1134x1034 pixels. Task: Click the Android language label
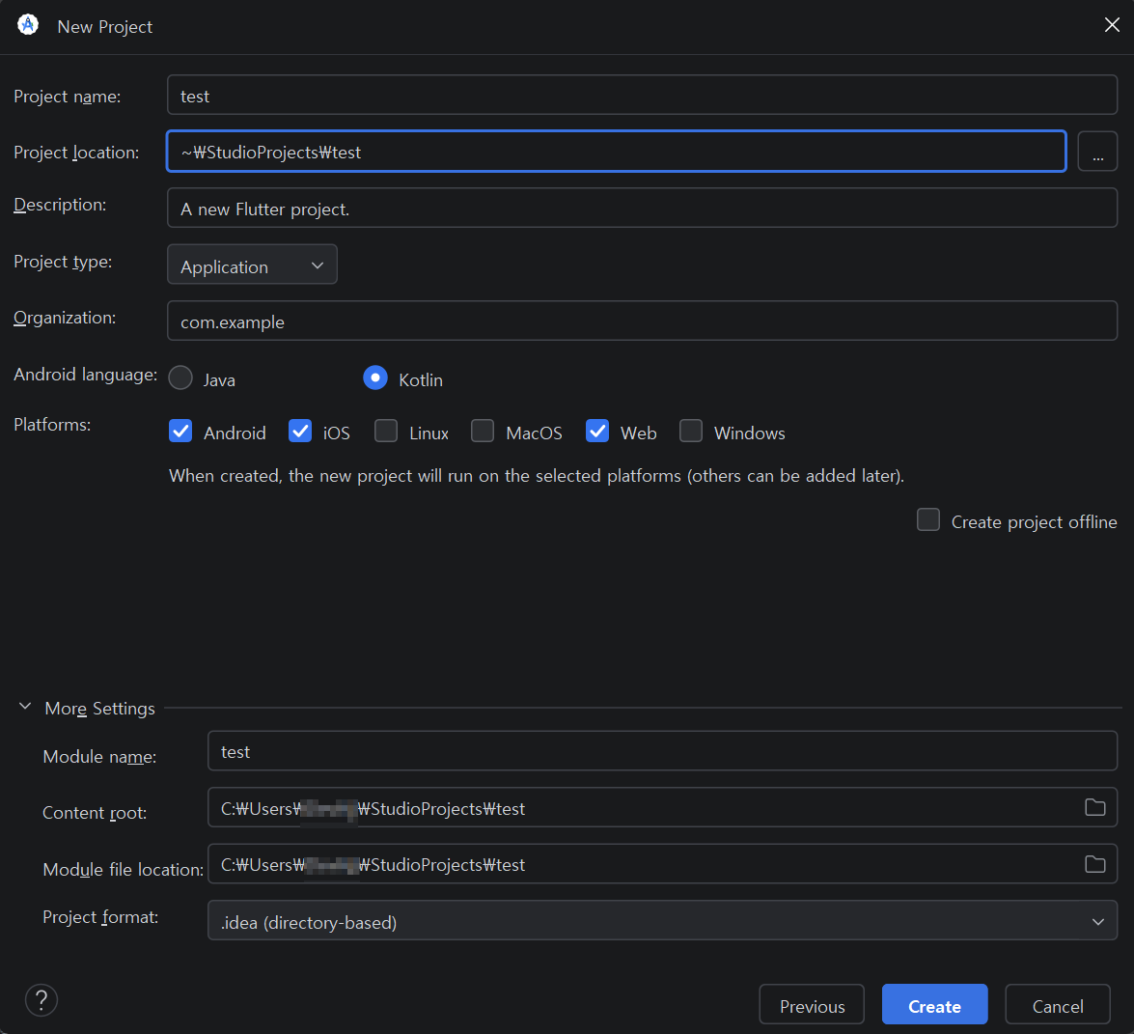tap(85, 374)
